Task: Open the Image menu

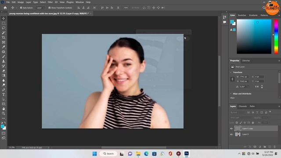Action: (x=21, y=2)
